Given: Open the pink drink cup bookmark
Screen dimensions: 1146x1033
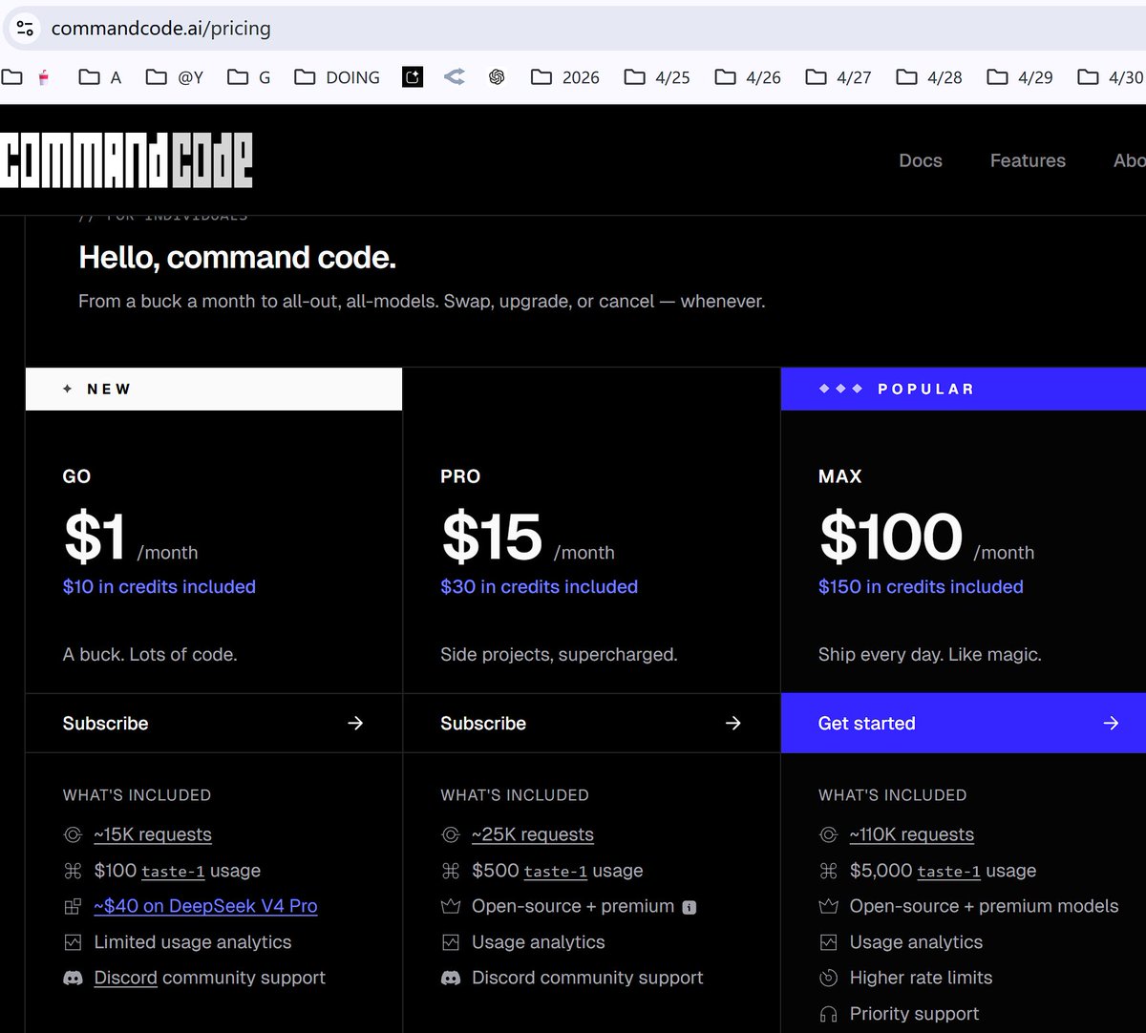Looking at the screenshot, I should point(44,77).
